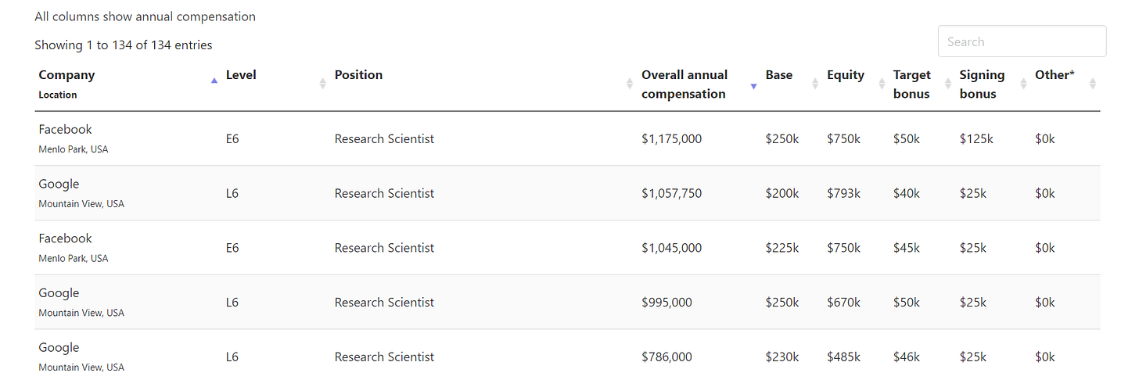Viewport: 1139px width, 380px height.
Task: Click the Overall annual compensation header
Action: coord(684,84)
